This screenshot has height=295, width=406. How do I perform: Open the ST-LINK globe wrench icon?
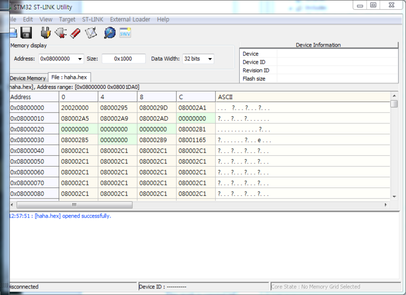coord(110,33)
